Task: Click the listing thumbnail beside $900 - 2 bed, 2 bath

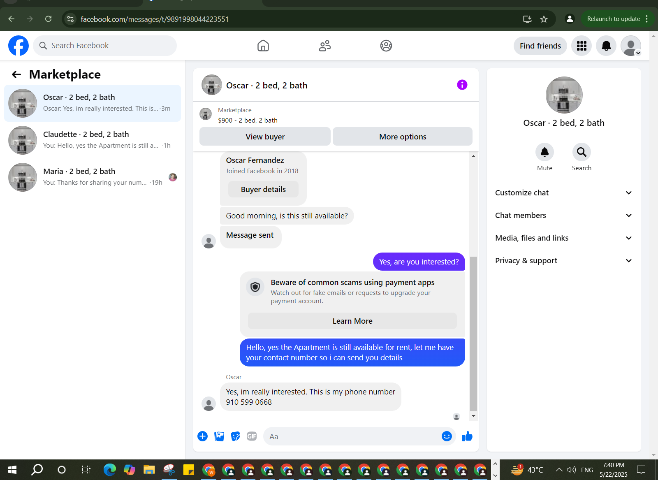Action: (206, 114)
